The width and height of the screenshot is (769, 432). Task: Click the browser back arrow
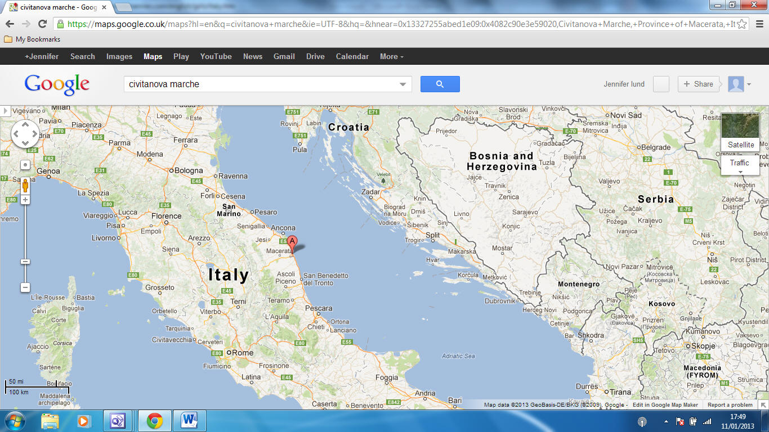[x=10, y=24]
